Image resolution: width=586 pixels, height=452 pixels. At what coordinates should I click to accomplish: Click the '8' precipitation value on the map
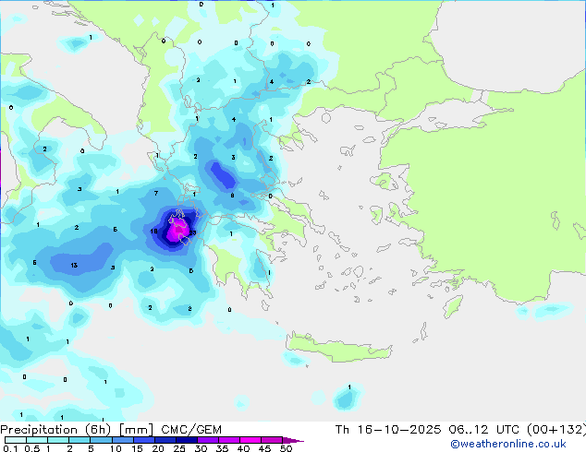tap(232, 195)
